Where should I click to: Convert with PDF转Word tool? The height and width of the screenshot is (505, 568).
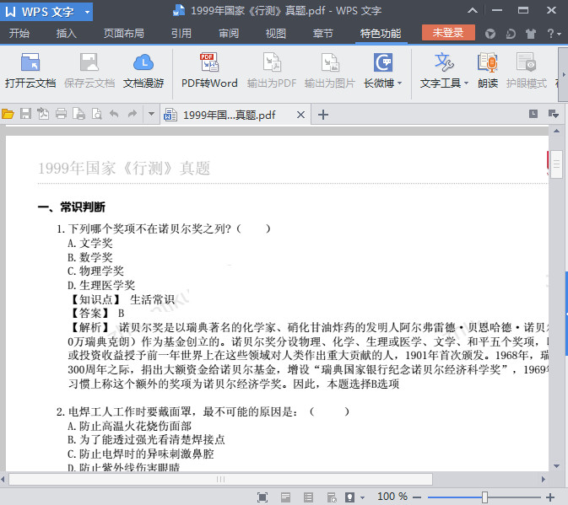coord(209,71)
